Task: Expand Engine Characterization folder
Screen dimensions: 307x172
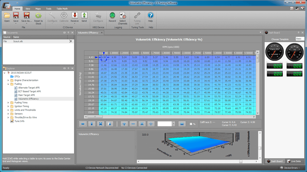Action: click(x=8, y=80)
